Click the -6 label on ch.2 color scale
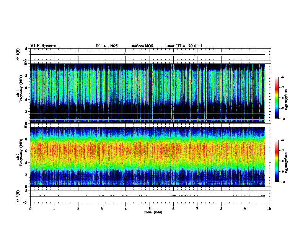This screenshot has height=234, width=303. [282, 140]
